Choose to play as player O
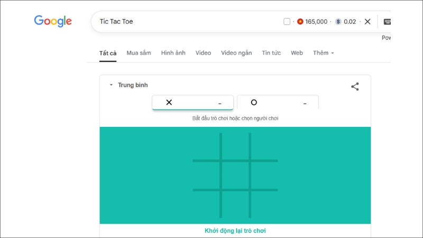The width and height of the screenshot is (423, 238). coord(278,103)
